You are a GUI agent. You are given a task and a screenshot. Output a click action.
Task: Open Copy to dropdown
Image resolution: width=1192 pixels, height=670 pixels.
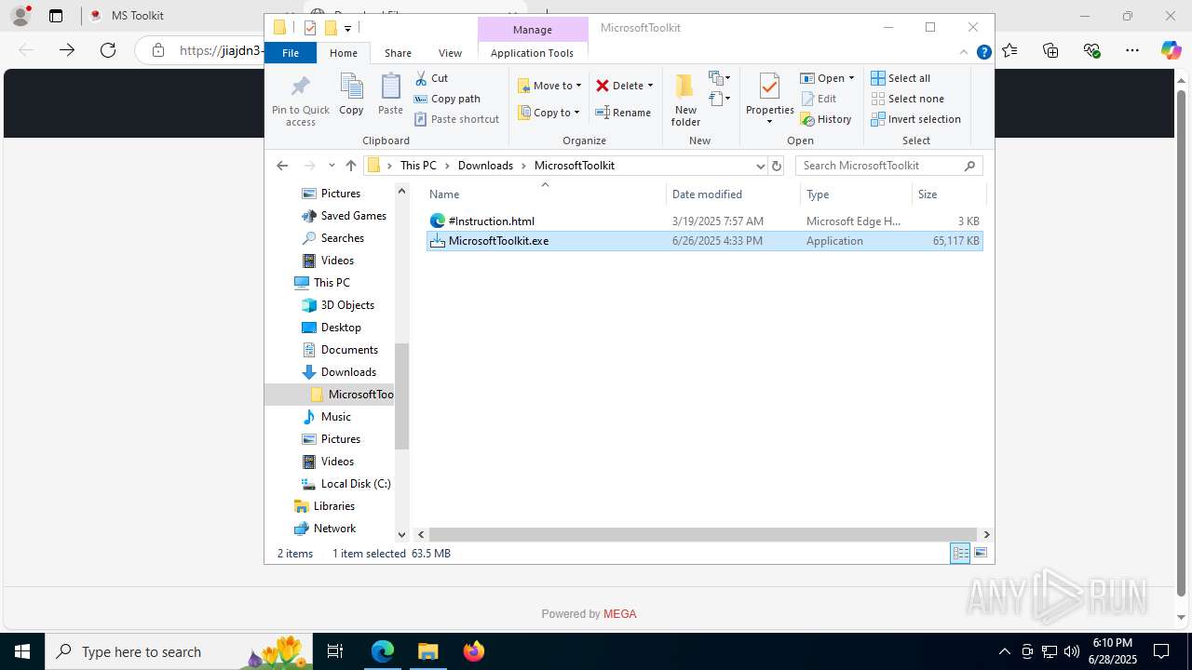pyautogui.click(x=549, y=113)
